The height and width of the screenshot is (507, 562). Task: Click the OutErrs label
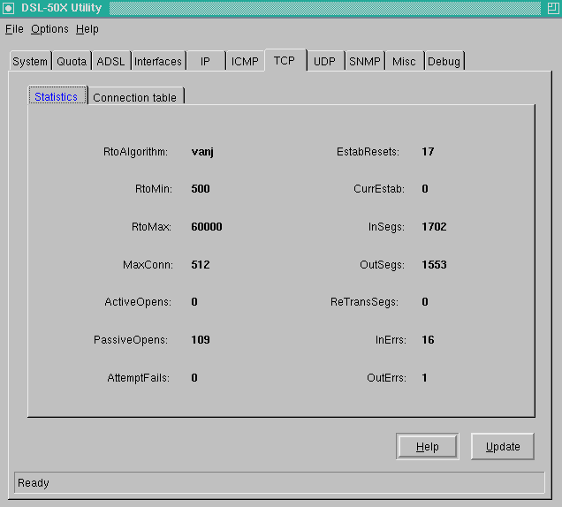(x=386, y=378)
